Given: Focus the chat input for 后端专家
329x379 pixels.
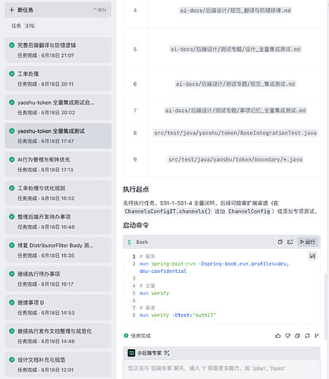Looking at the screenshot, I should (x=221, y=368).
